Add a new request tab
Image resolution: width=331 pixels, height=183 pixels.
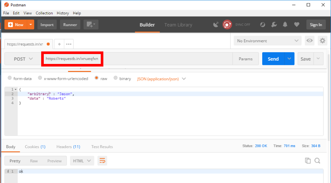click(59, 44)
